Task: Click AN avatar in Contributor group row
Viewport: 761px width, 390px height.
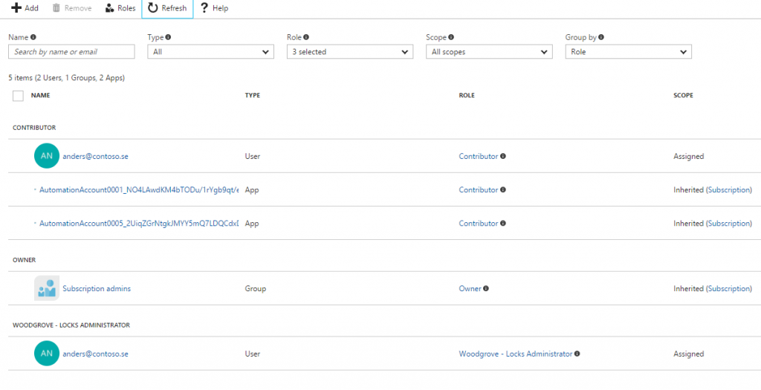Action: click(x=47, y=156)
